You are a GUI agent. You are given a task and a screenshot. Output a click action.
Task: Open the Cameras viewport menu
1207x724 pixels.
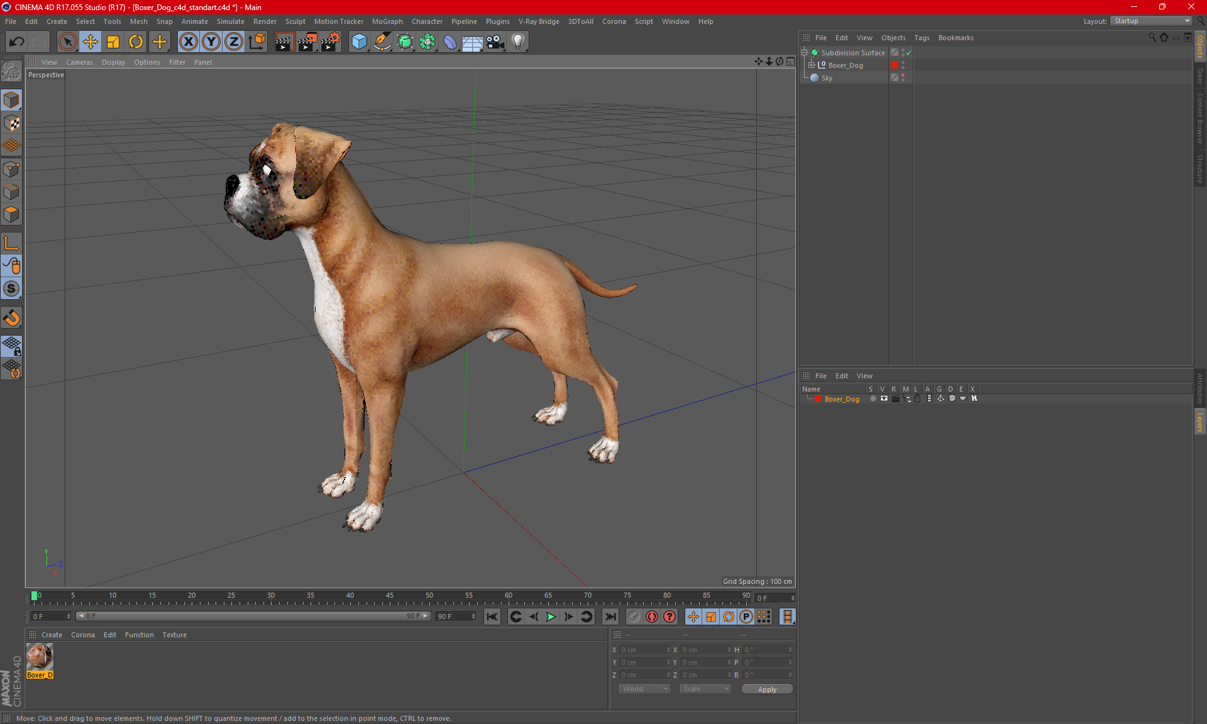point(79,62)
